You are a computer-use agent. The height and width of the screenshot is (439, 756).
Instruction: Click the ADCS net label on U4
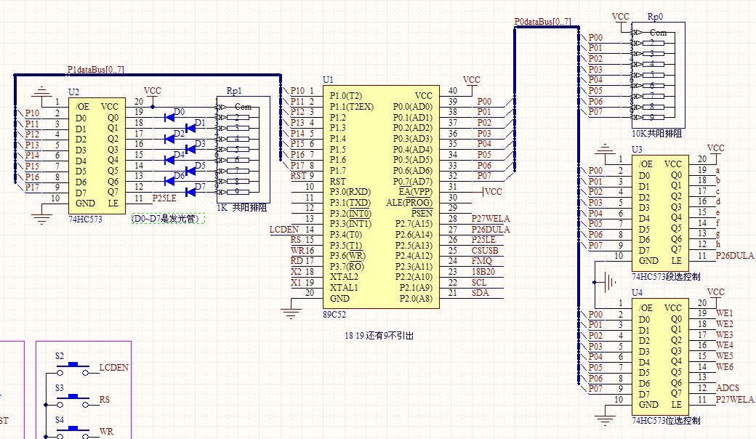click(x=728, y=388)
